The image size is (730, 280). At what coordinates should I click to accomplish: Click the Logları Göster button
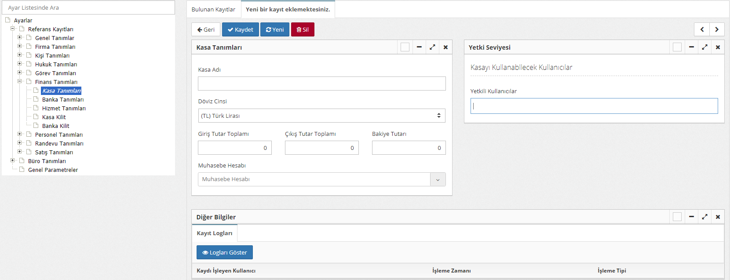click(224, 252)
